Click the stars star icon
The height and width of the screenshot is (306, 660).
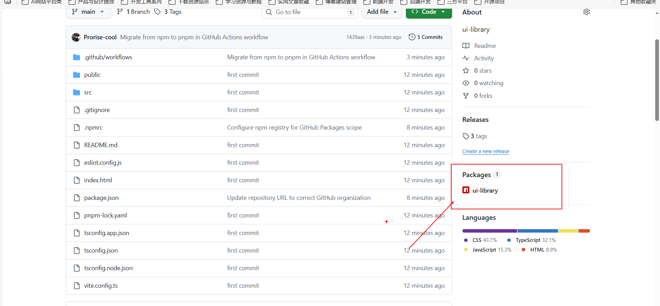(x=466, y=71)
